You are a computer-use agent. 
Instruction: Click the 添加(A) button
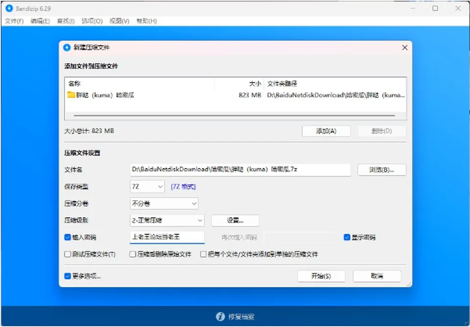(x=326, y=131)
